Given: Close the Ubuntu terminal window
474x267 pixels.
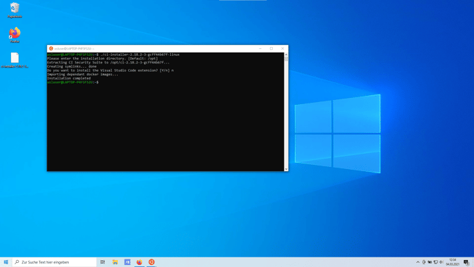Looking at the screenshot, I should 282,48.
